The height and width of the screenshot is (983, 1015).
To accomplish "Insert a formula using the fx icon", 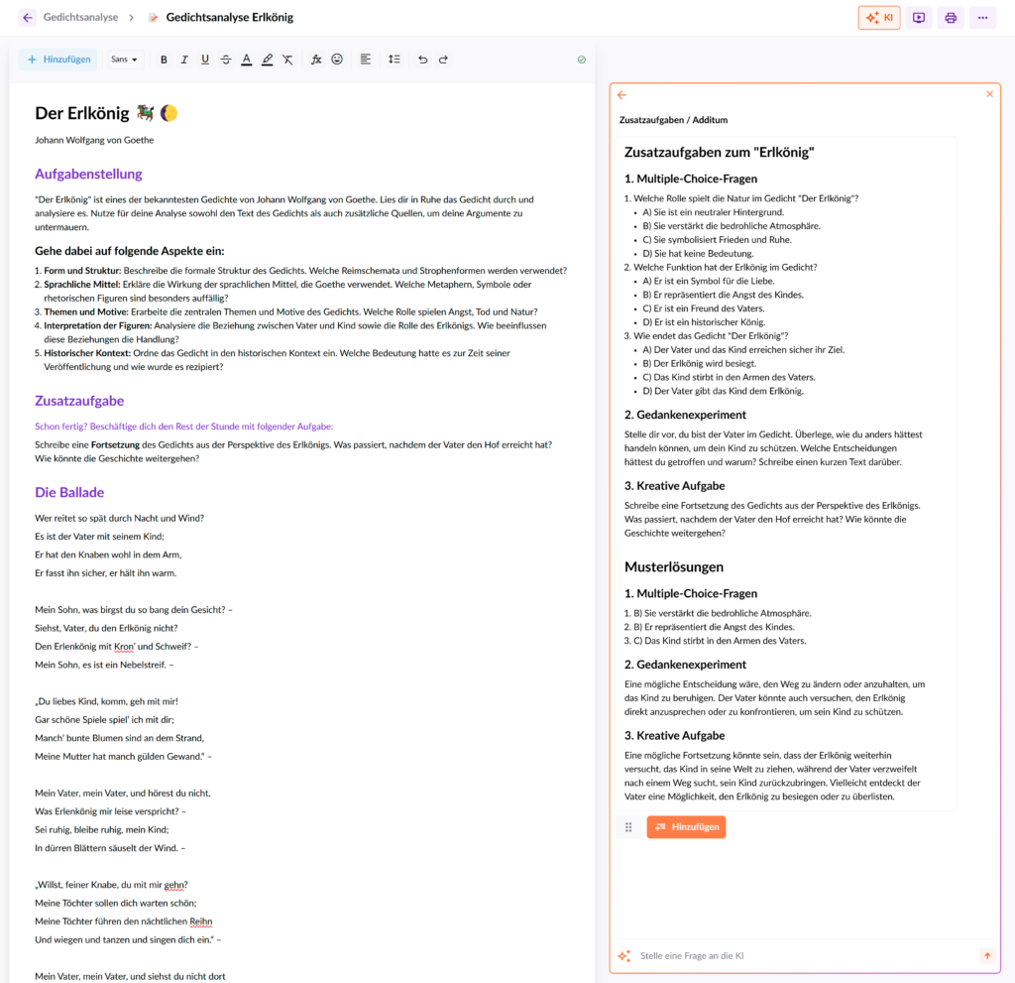I will tap(316, 60).
